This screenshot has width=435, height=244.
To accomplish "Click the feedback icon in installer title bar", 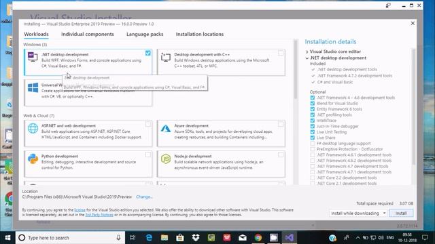I will click(388, 5).
